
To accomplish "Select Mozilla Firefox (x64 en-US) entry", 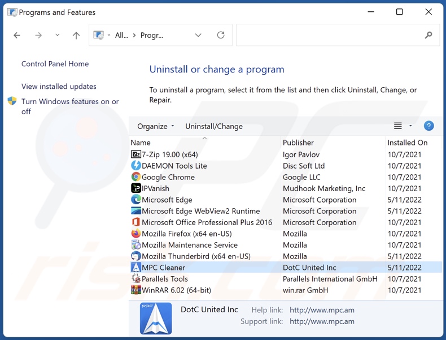I will (x=286, y=234).
